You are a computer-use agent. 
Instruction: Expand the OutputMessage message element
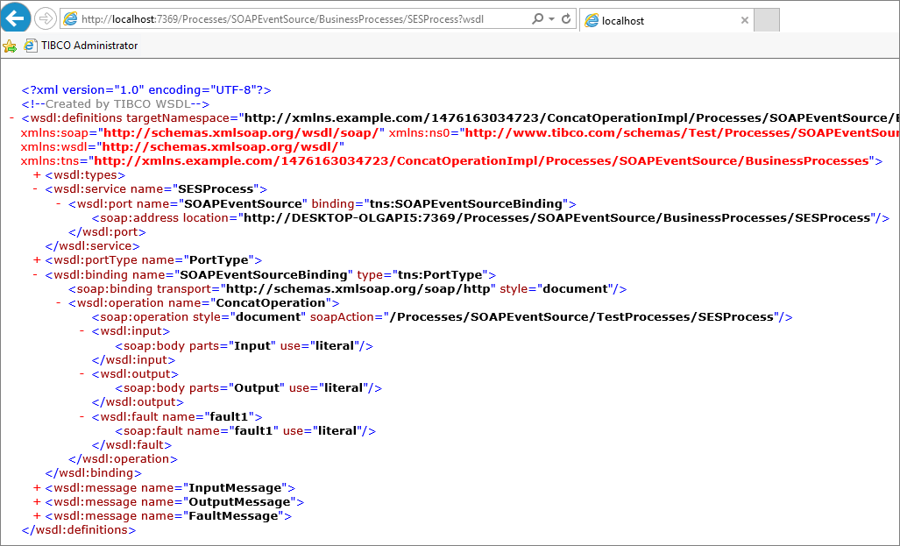(x=37, y=501)
